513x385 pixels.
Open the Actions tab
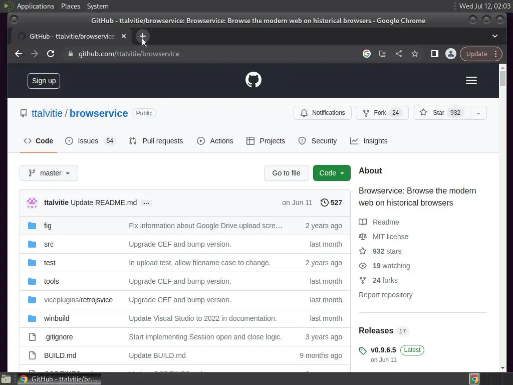pos(215,141)
